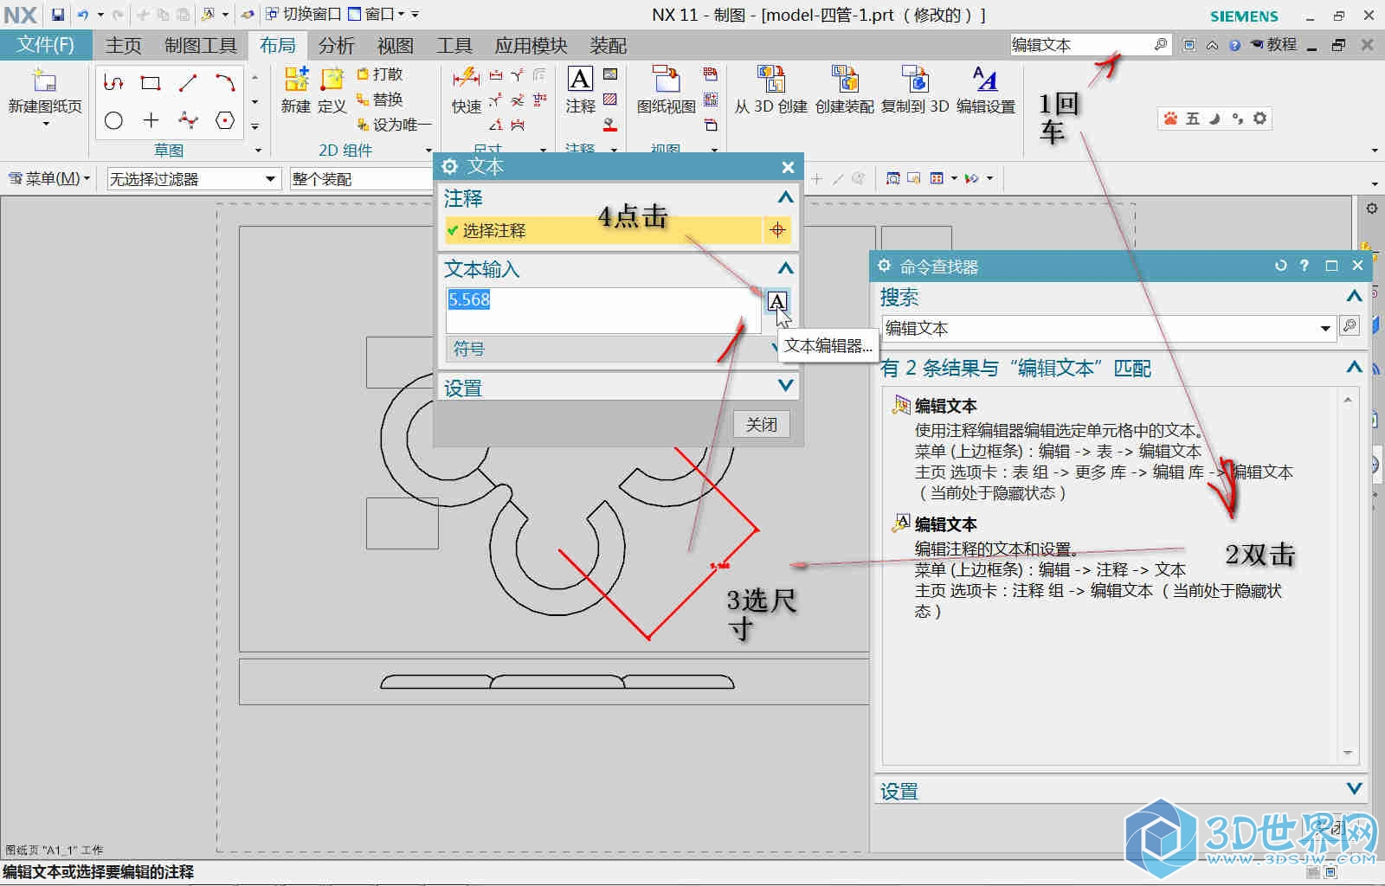Click the 关闭 button in 文本 dialog
Image resolution: width=1385 pixels, height=886 pixels.
pos(762,424)
